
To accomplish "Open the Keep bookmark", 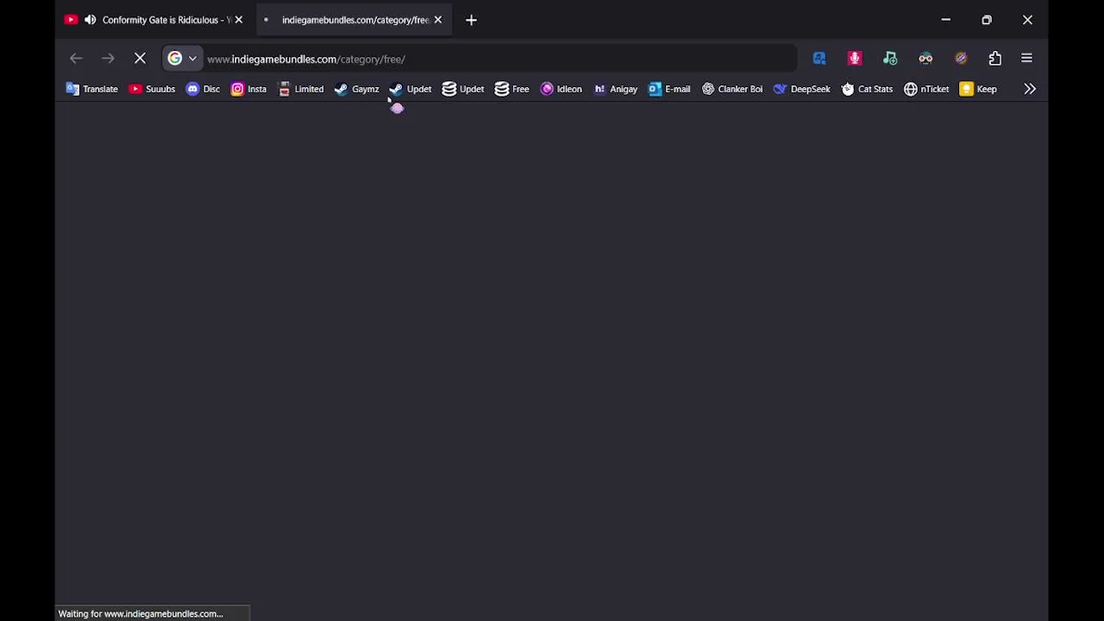I will click(978, 89).
